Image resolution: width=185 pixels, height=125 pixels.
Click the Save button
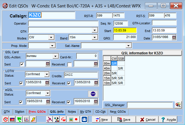124,120
